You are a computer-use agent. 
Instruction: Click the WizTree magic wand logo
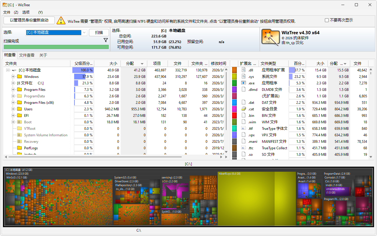click(270, 37)
